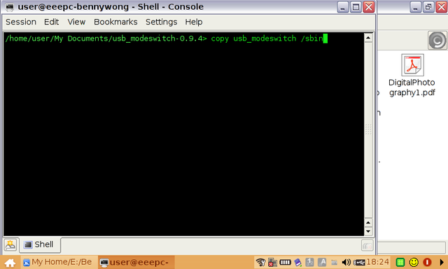Click the Num Lock indicator tray icon
Viewport: 448px width, 269px height.
pyautogui.click(x=309, y=262)
